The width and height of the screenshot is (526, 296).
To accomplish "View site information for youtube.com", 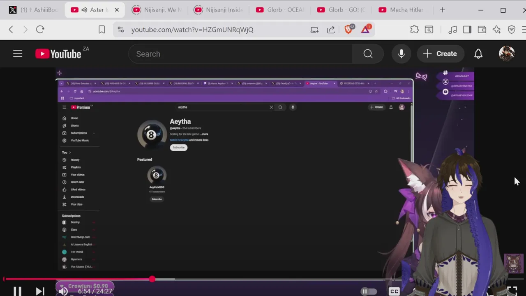I will pyautogui.click(x=120, y=30).
